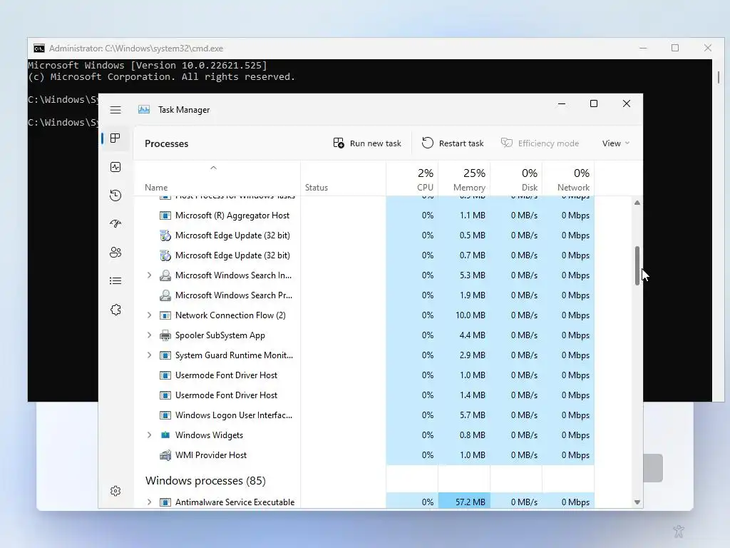730x548 pixels.
Task: Click the Restart task button
Action: click(453, 143)
